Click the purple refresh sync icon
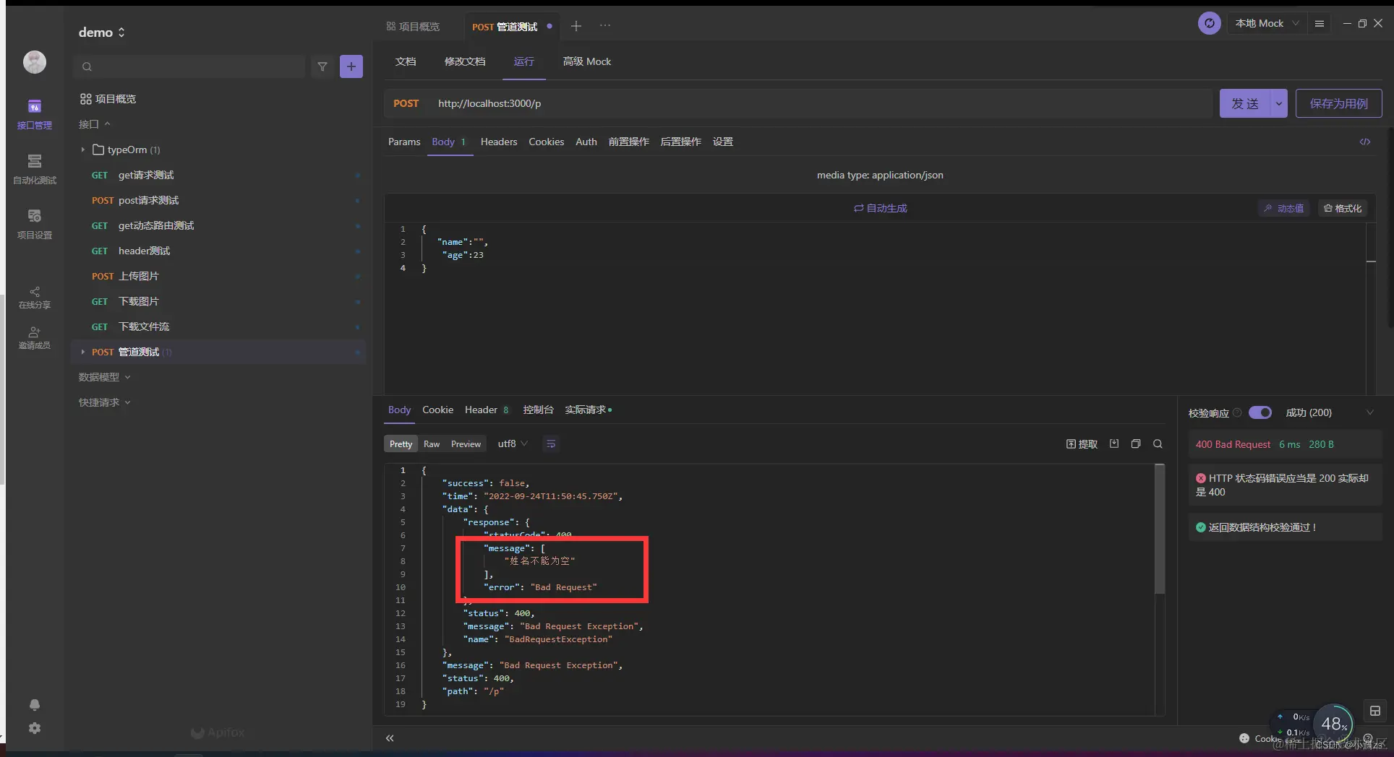The height and width of the screenshot is (757, 1394). [x=1209, y=23]
